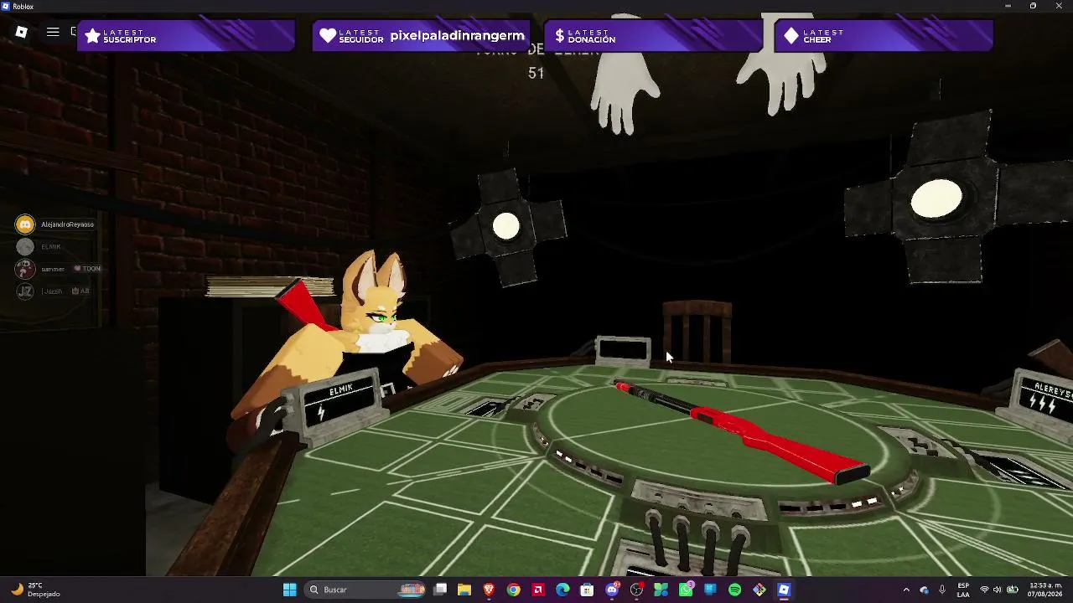Open the hamburger menu beside Roblox logo
1073x603 pixels.
point(53,32)
